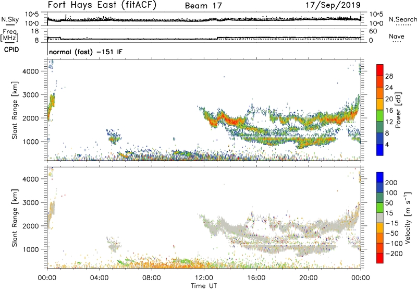Click the '04:00' time tick label

coord(99,278)
